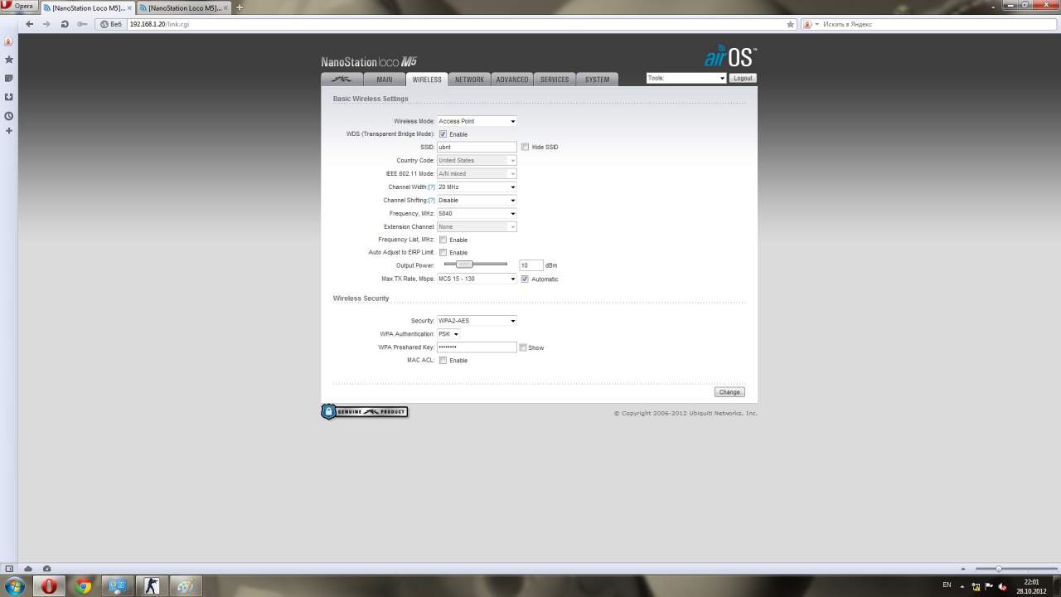Open the Counter-Strike taskbar icon

pos(151,586)
